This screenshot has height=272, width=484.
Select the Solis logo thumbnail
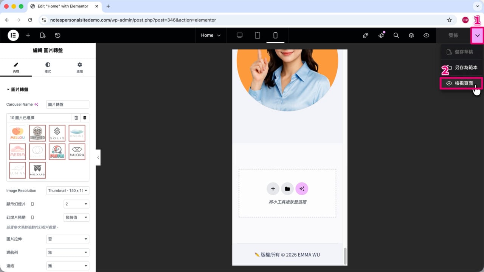tap(57, 133)
